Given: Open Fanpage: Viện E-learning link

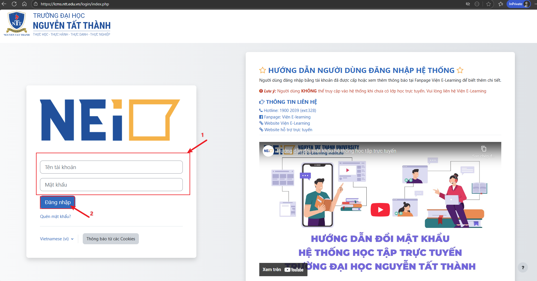Looking at the screenshot, I should (x=287, y=117).
